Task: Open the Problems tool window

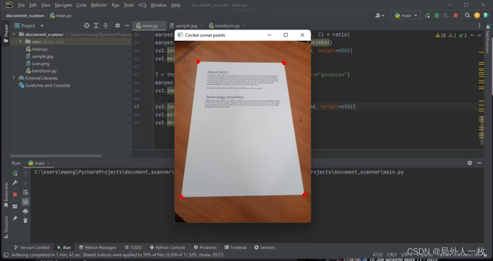Action: point(205,247)
